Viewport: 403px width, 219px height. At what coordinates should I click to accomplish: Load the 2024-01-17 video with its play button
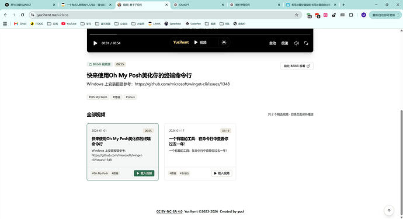(221, 173)
